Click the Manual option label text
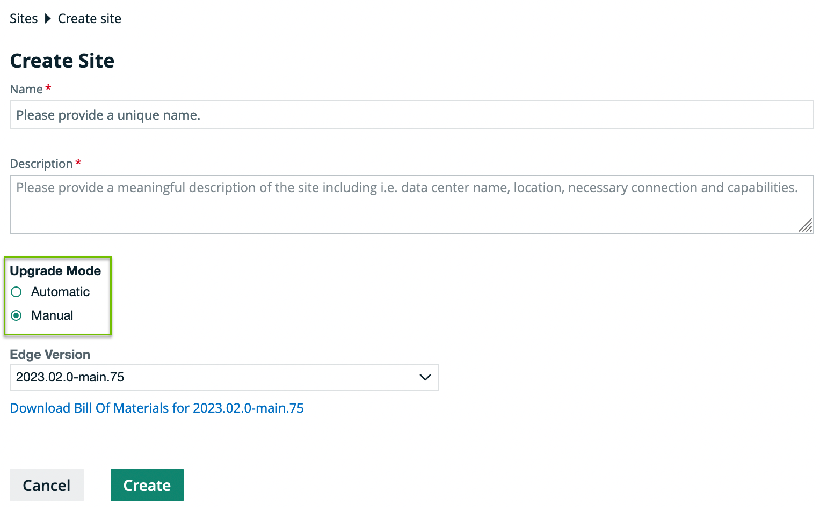 point(52,315)
